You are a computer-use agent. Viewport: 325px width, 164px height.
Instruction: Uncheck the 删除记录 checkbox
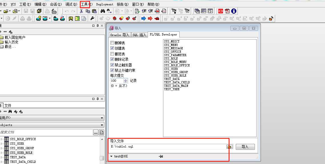(112, 59)
